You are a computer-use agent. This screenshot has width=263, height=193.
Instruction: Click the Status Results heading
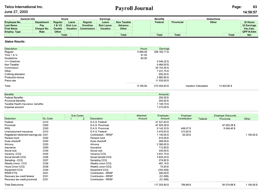[15, 41]
